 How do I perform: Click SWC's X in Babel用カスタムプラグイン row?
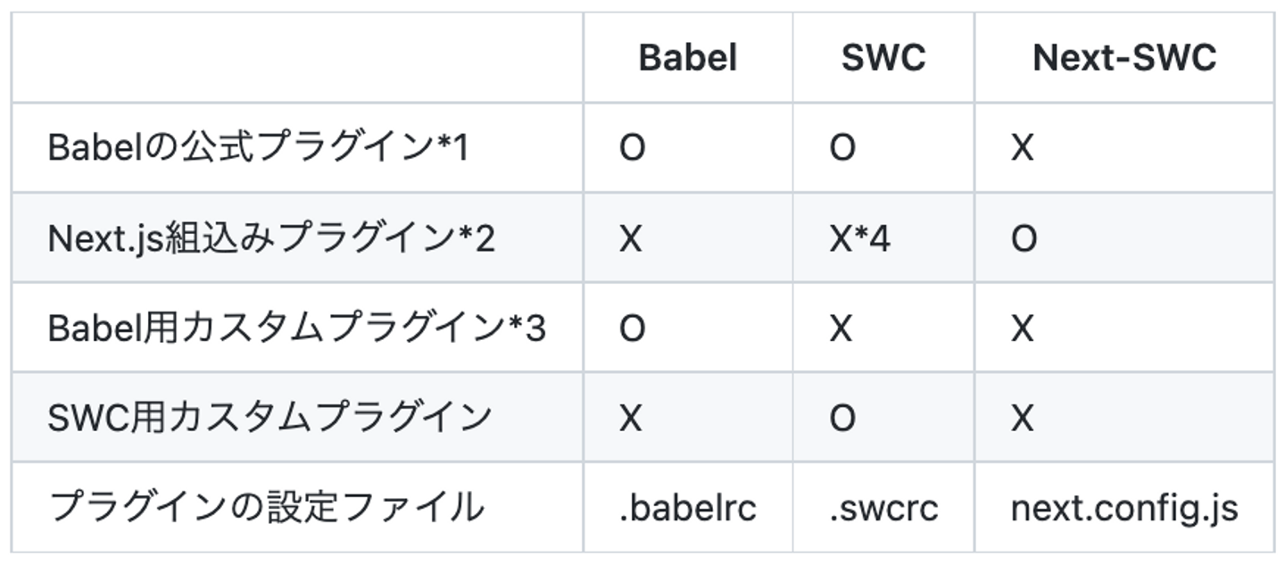coord(841,328)
